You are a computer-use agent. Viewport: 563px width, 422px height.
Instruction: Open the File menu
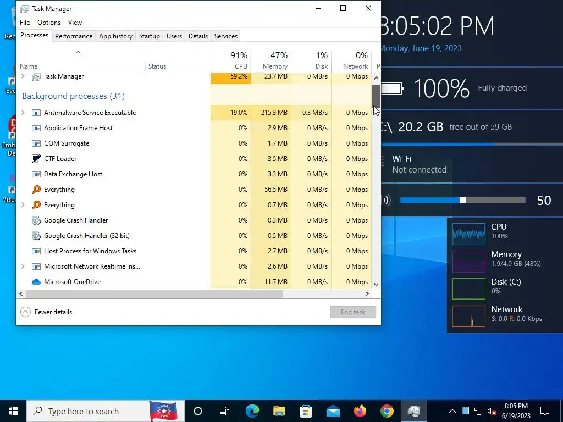click(x=25, y=23)
